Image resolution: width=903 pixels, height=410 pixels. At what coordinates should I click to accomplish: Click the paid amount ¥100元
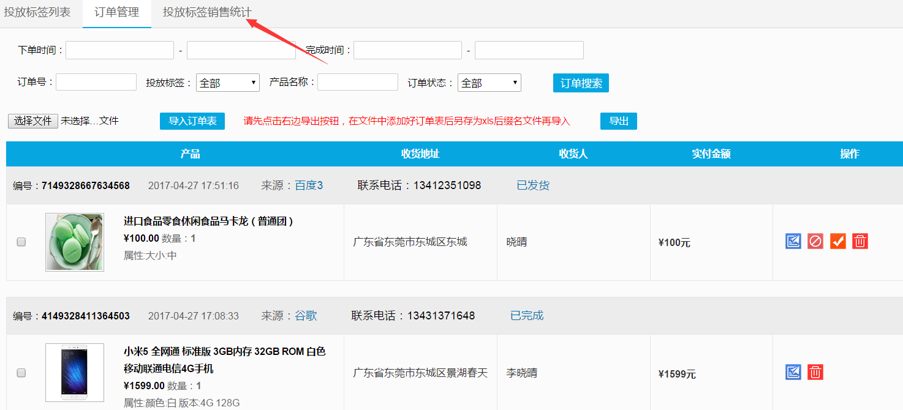click(674, 243)
